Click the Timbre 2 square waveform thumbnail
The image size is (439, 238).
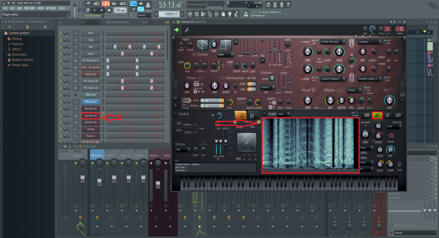pos(226,45)
